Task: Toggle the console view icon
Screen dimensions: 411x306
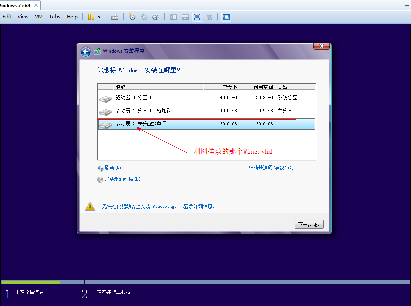Action: pos(226,17)
